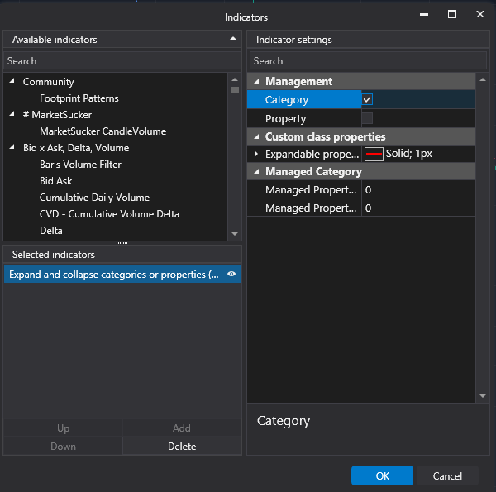Click scroll-up arrow in settings panel
This screenshot has width=496, height=492.
(x=483, y=79)
